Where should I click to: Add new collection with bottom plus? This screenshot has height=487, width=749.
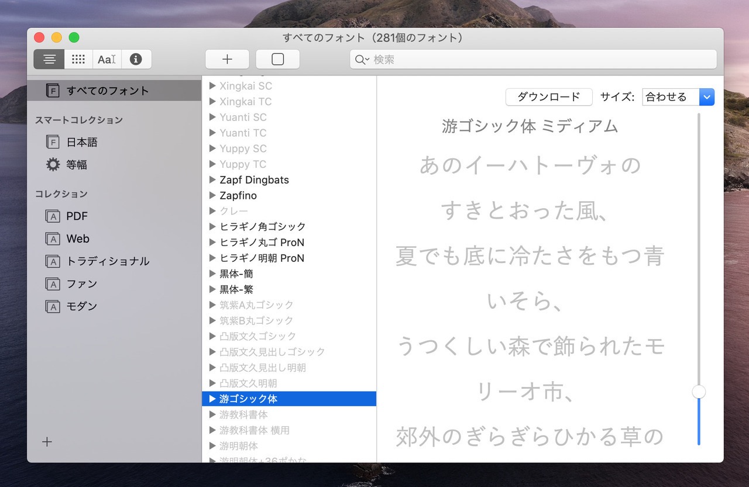pos(47,442)
